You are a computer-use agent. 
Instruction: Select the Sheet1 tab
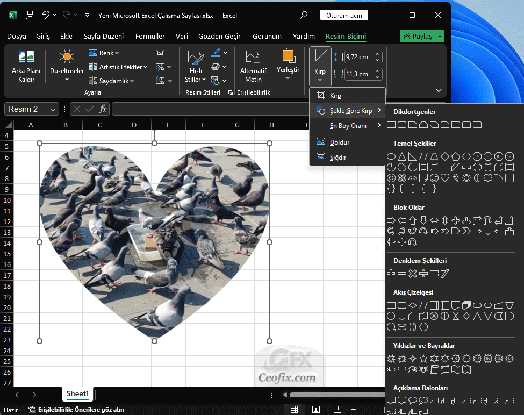point(77,394)
